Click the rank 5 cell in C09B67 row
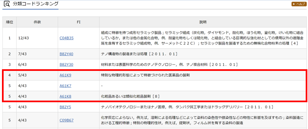 click(10, 120)
